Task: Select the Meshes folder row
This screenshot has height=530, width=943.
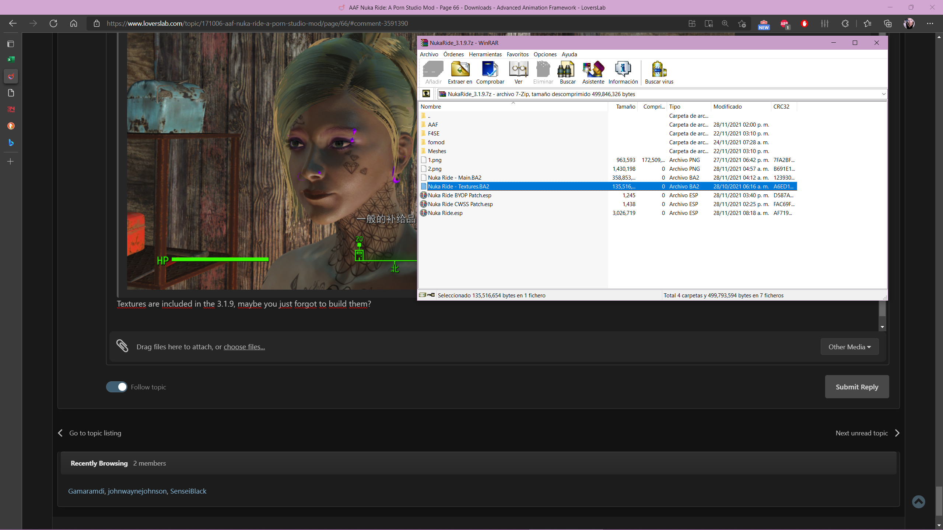Action: pyautogui.click(x=608, y=151)
